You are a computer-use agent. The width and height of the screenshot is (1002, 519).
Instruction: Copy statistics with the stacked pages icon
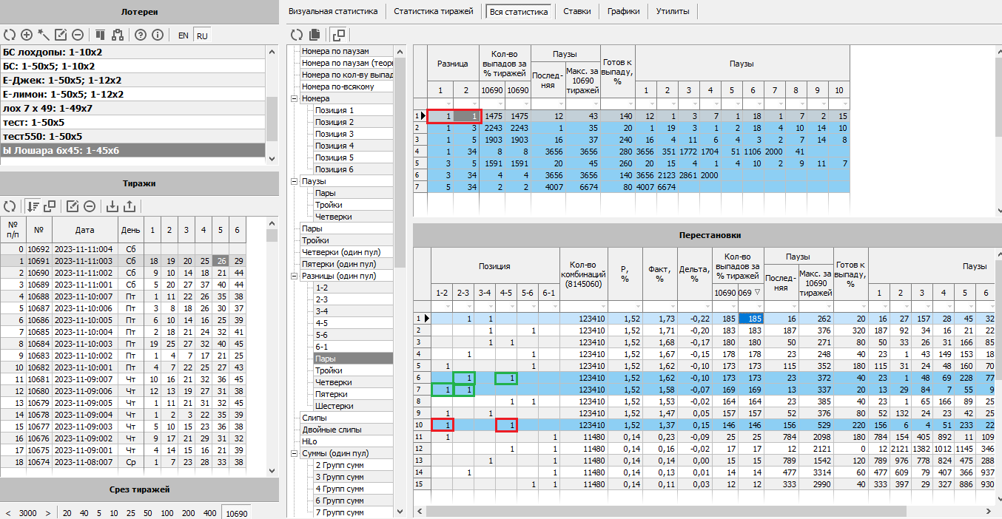[315, 35]
